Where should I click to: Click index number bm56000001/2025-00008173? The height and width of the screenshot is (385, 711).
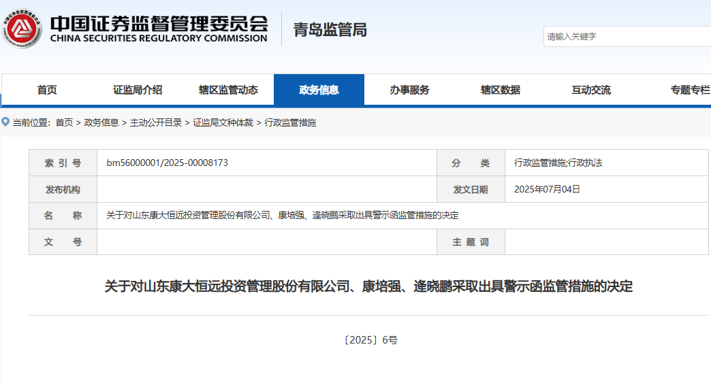(168, 163)
